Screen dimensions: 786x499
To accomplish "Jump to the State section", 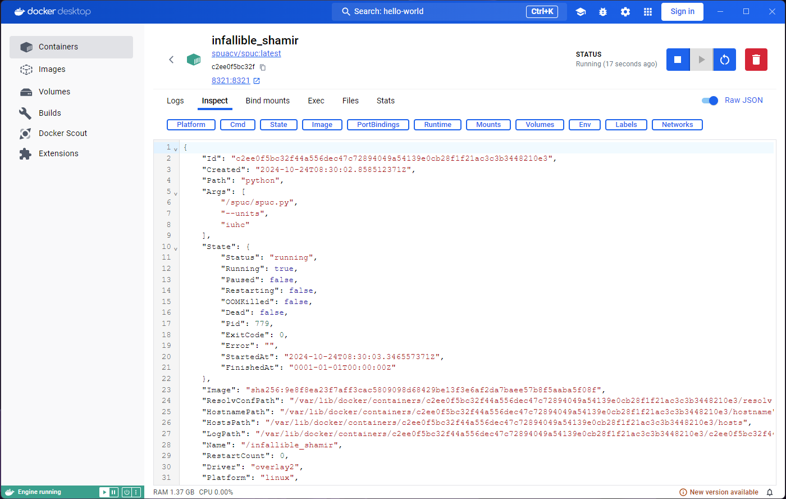I will pos(278,125).
